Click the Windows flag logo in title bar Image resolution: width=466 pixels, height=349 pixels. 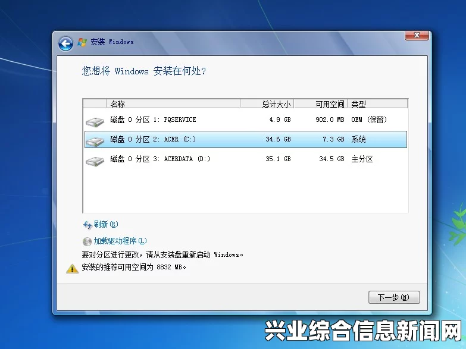(82, 42)
